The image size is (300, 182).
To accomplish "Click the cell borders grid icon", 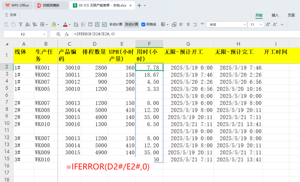I will click(42, 25).
